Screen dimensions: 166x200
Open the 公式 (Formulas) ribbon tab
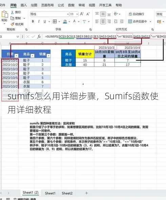[x=61, y=5]
